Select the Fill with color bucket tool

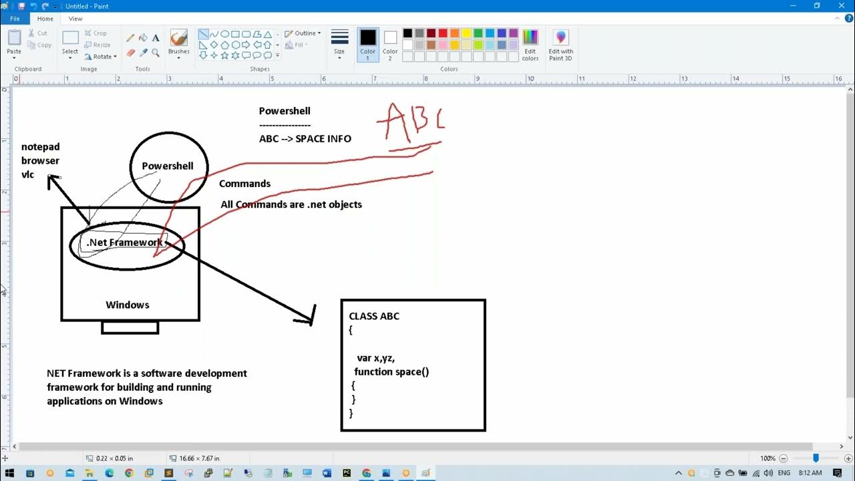point(143,38)
